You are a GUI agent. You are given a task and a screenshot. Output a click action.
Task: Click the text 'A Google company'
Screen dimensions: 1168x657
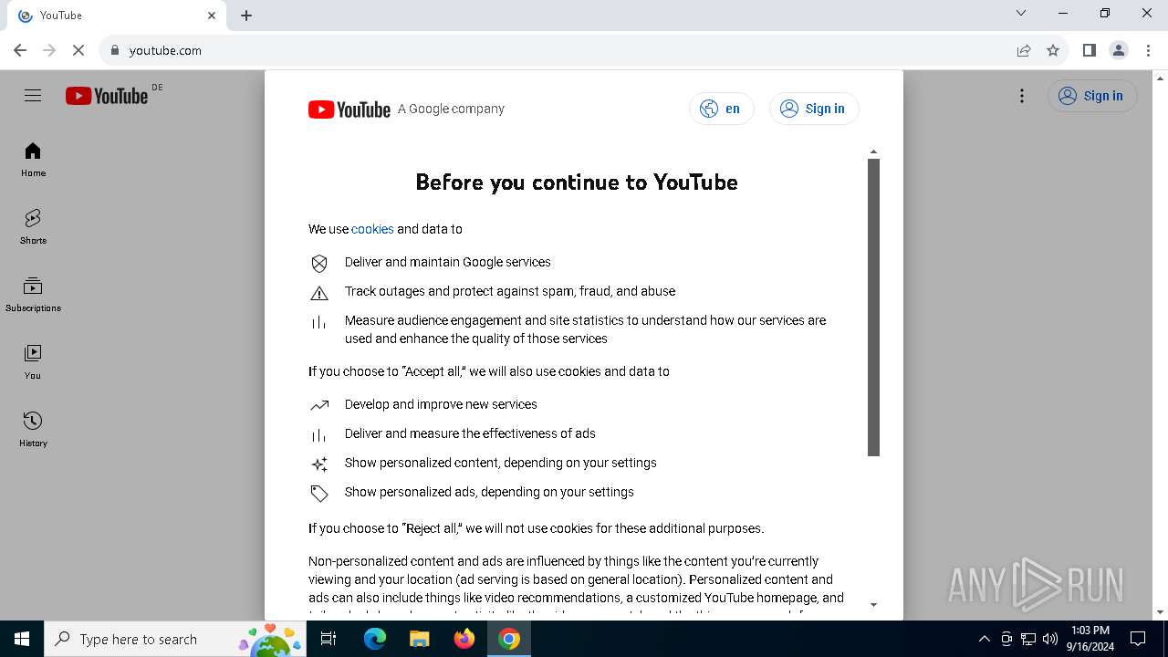click(x=451, y=109)
